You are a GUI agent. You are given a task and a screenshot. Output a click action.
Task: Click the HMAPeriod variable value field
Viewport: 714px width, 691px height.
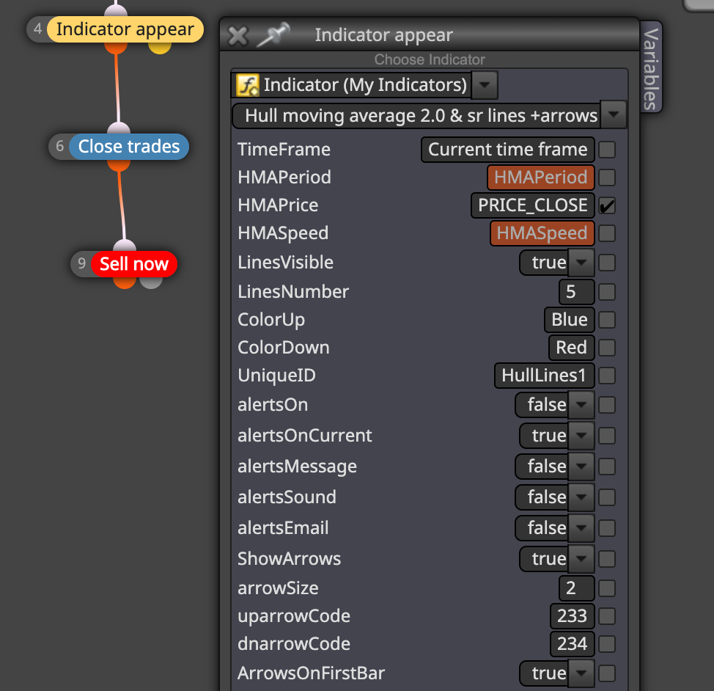point(540,178)
